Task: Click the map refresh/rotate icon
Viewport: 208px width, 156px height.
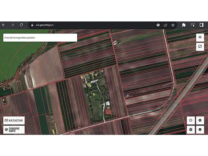Action: coord(200,47)
